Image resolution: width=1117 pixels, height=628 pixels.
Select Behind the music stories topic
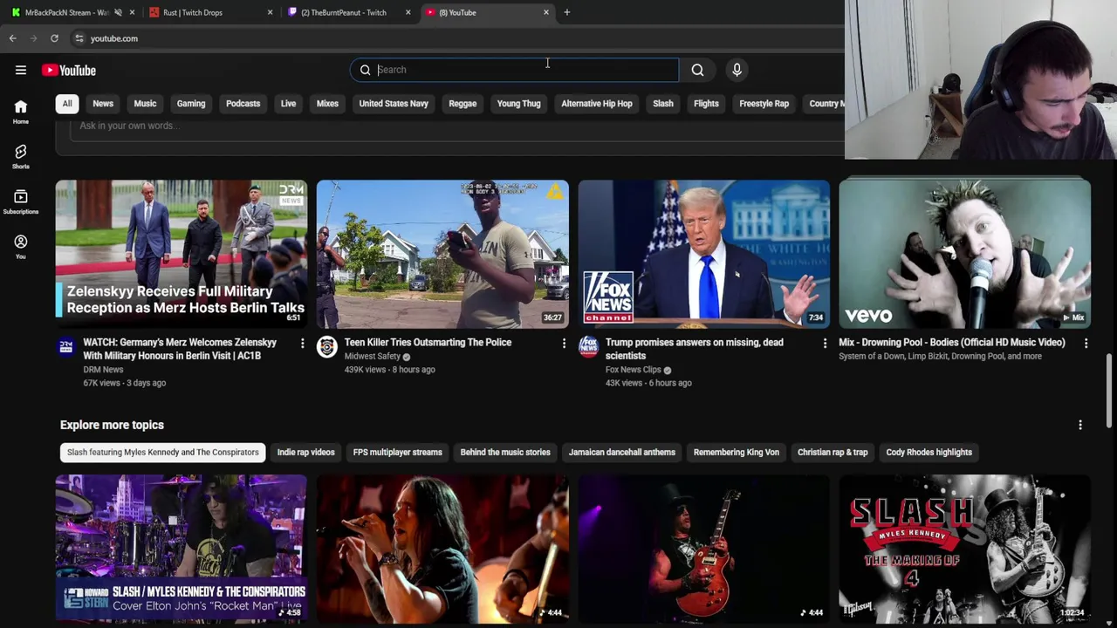tap(505, 453)
